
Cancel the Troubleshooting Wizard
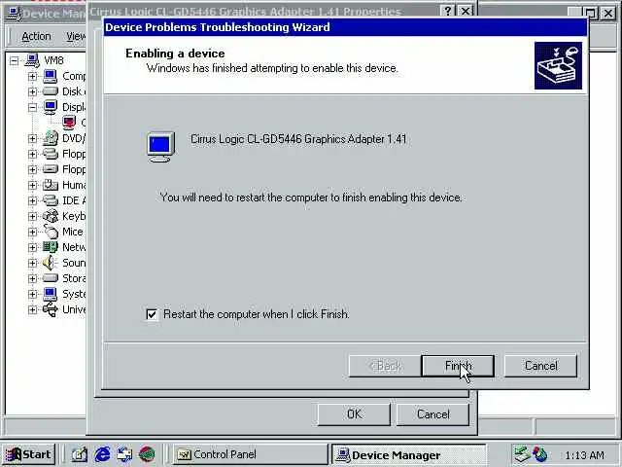coord(540,366)
